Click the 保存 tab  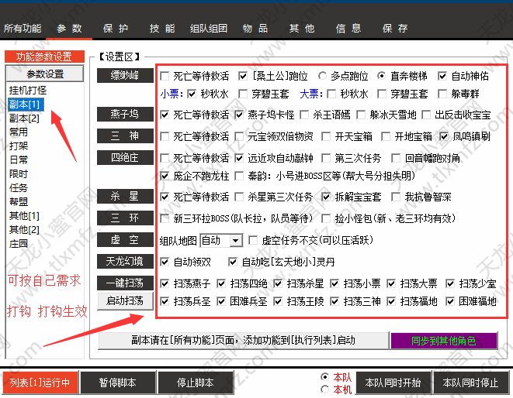pos(395,29)
